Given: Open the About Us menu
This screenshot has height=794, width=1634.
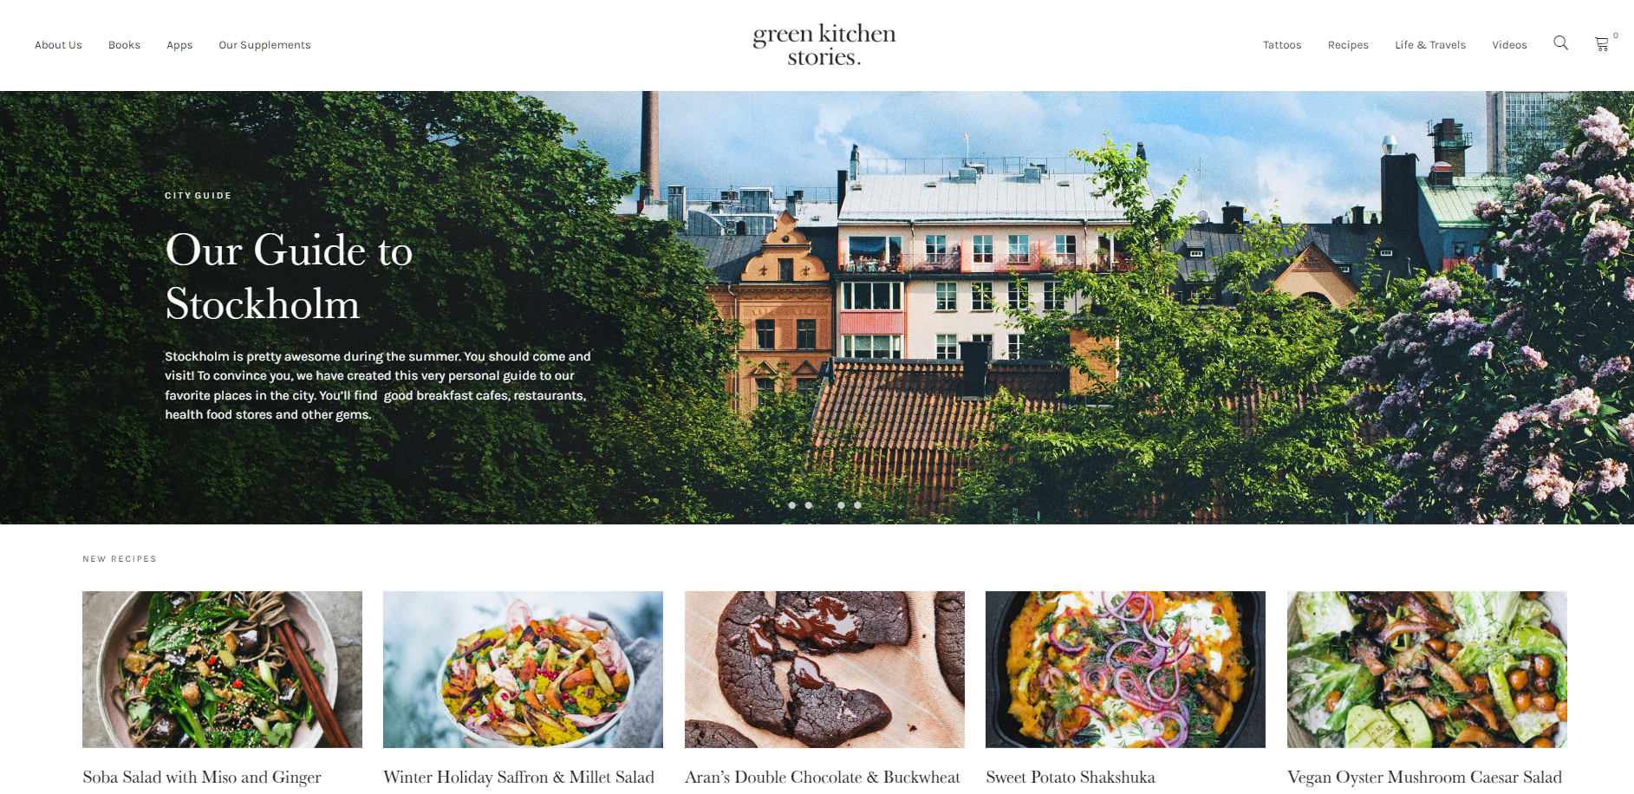Looking at the screenshot, I should coord(58,45).
